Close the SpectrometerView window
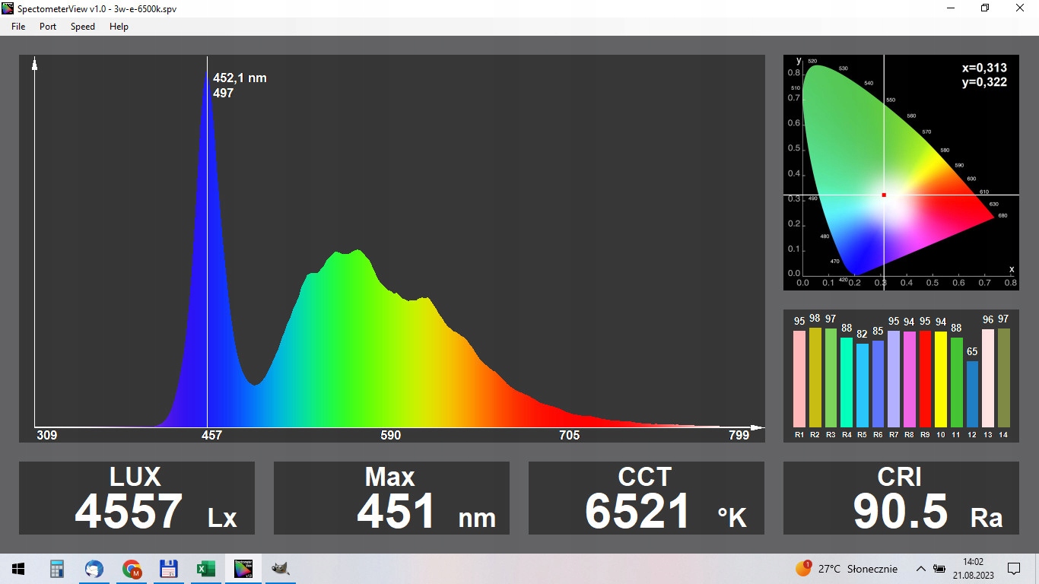 1021,8
